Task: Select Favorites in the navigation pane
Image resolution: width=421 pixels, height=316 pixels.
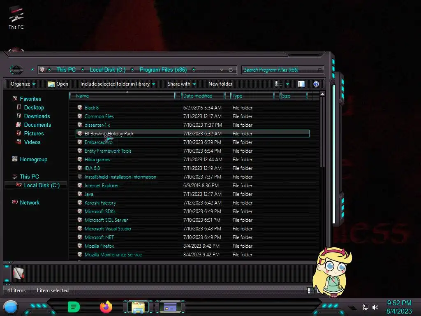Action: click(x=30, y=99)
